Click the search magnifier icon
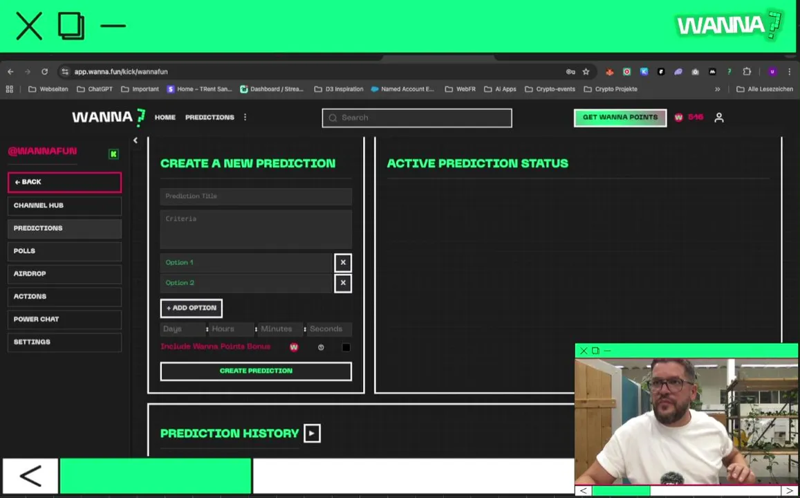The width and height of the screenshot is (800, 498). coord(333,118)
